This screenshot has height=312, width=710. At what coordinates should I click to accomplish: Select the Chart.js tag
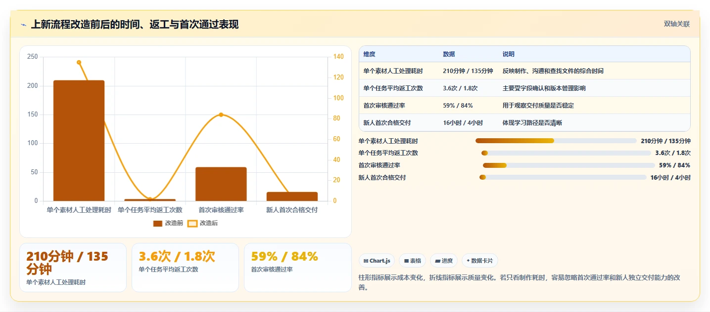click(x=377, y=261)
